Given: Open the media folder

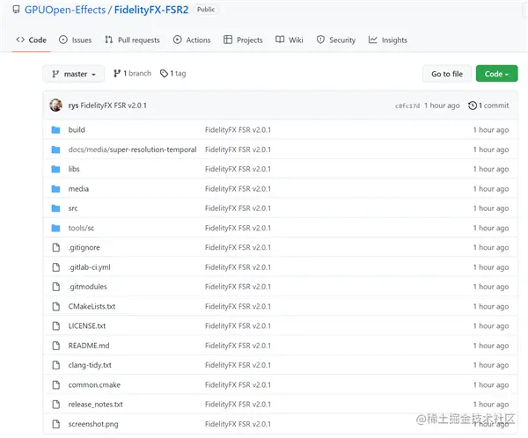Looking at the screenshot, I should 78,188.
